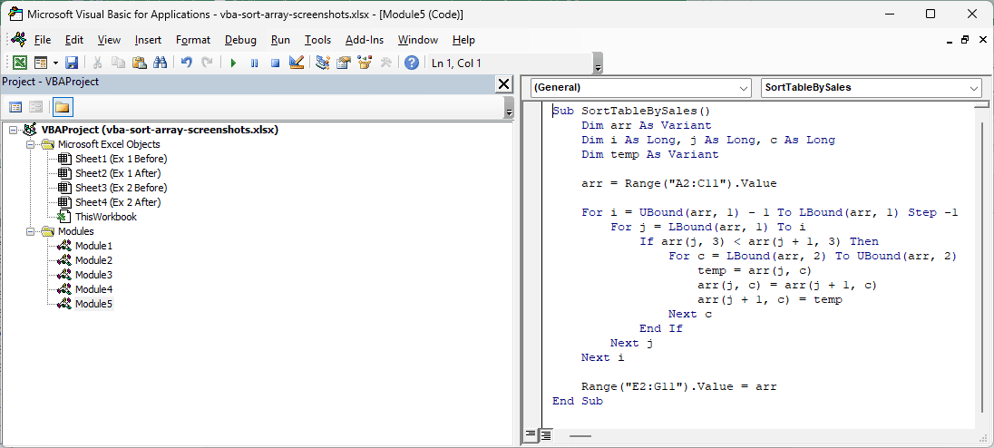Screen dimensions: 994x448
Task: Restore the inner Module5 code window
Action: 965,39
